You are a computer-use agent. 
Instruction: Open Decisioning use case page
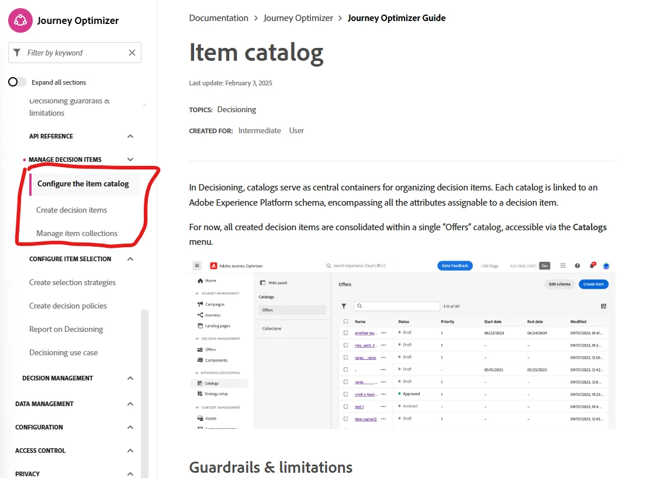click(64, 353)
